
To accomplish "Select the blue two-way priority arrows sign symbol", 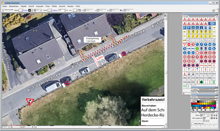I will tap(210, 24).
